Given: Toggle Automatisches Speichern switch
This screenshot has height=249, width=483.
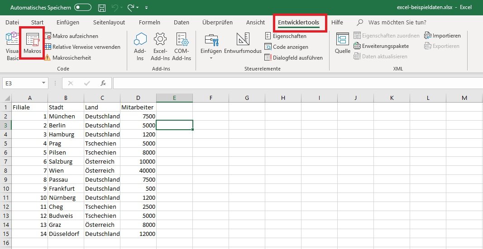Looking at the screenshot, I should tap(82, 8).
